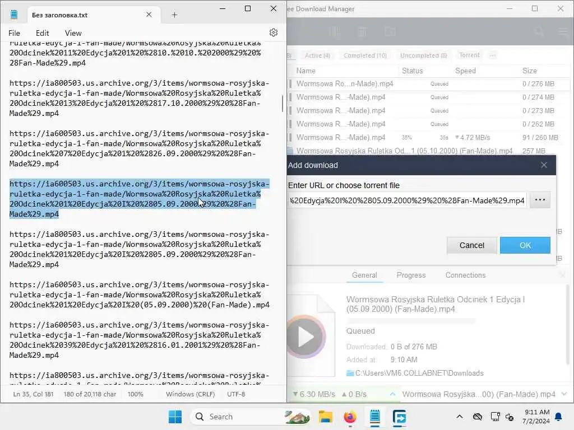The height and width of the screenshot is (430, 574).
Task: Click Windows (CRLF) line ending indicator
Action: pos(191,394)
